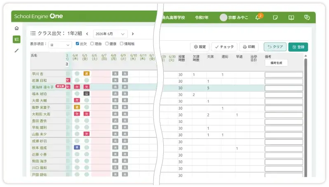Click 欠 mark for 大畑 大輔 on 6/4
The width and height of the screenshot is (329, 187).
click(77, 100)
